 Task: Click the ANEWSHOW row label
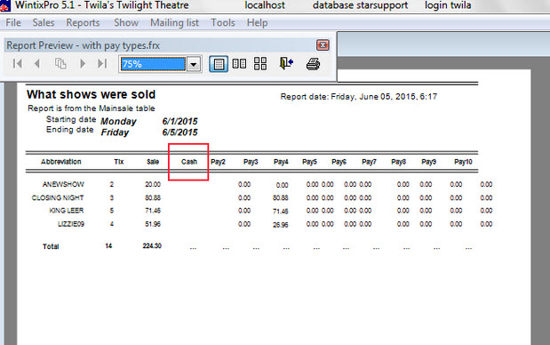[63, 184]
